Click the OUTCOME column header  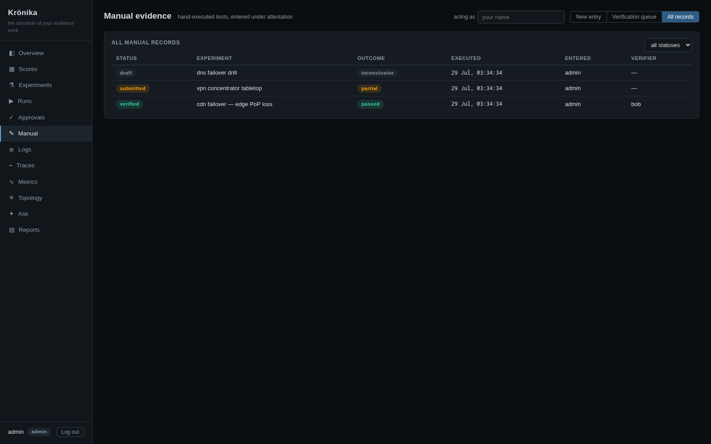pyautogui.click(x=371, y=58)
